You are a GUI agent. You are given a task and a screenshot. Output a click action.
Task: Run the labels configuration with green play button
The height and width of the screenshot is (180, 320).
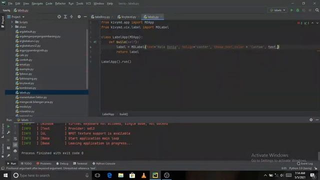click(x=291, y=10)
